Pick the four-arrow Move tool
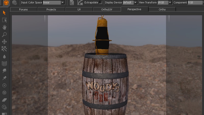The width and height of the screenshot is (204, 115). pyautogui.click(x=4, y=42)
